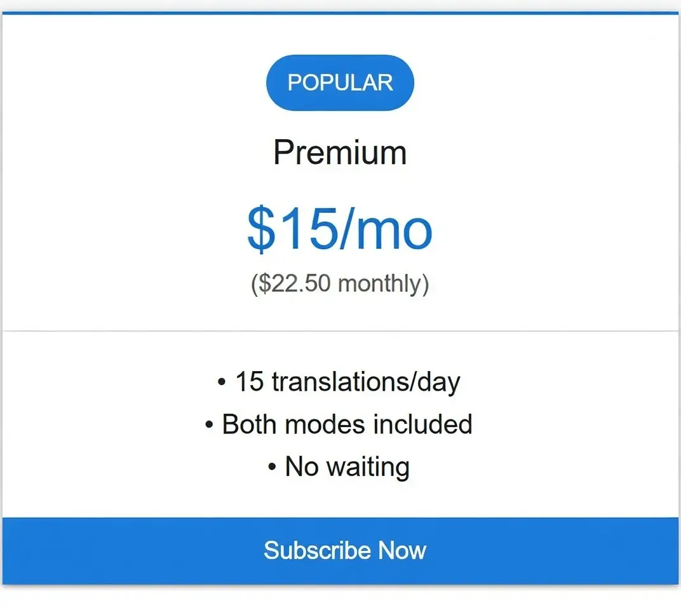Click the blue top border of the card
The image size is (681, 610).
340,13
